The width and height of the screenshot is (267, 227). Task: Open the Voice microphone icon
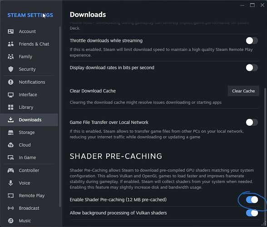coord(10,183)
